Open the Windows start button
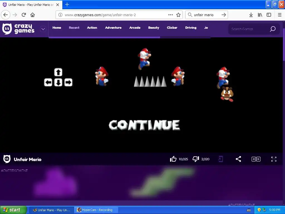The width and height of the screenshot is (285, 214). 13,210
